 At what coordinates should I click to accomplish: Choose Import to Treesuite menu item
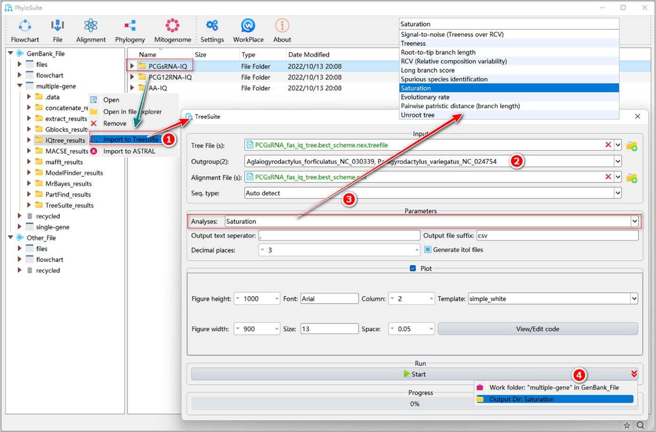coord(131,139)
